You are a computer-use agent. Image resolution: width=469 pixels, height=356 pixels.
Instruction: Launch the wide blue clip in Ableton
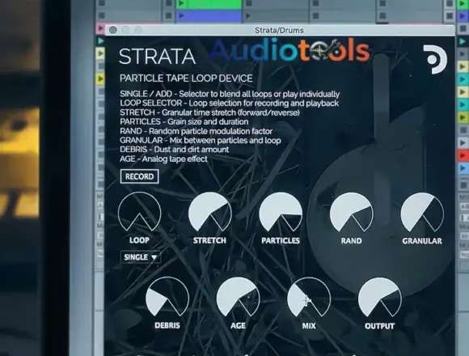pyautogui.click(x=209, y=15)
